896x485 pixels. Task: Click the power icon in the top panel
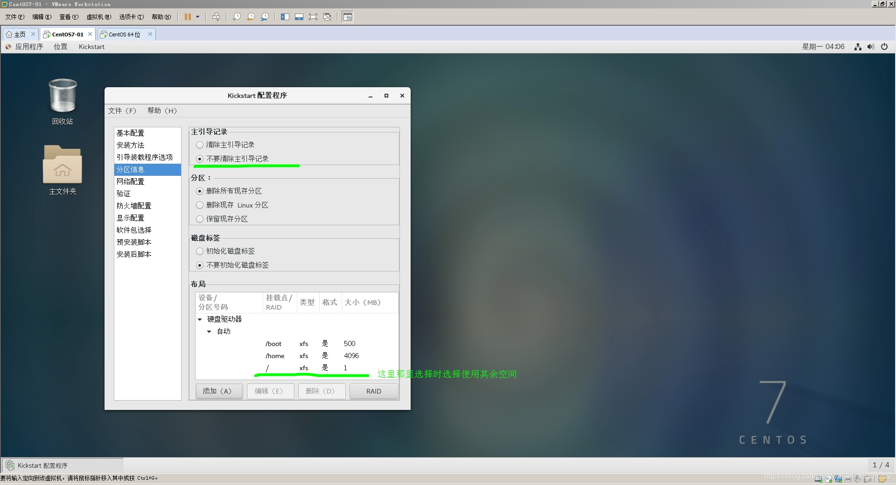(x=884, y=47)
